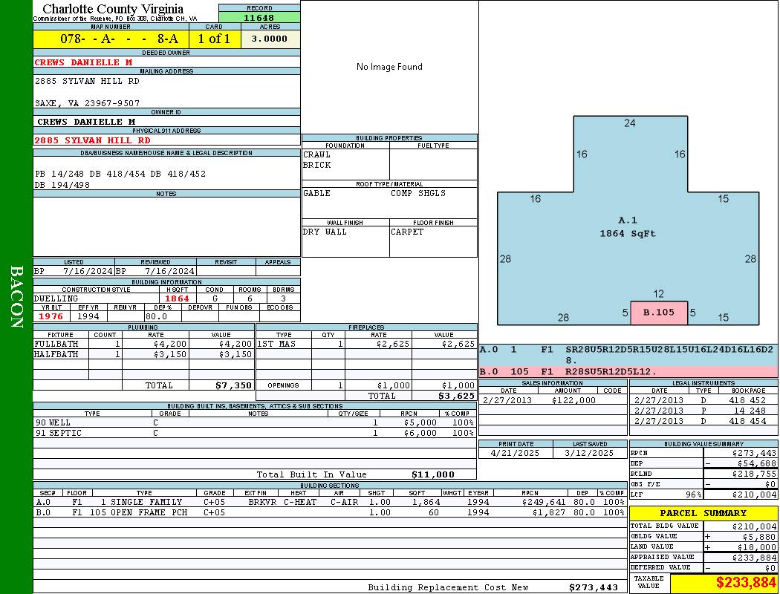780x594 pixels.
Task: Click the pink B.105 porch section in sketch
Action: [658, 313]
